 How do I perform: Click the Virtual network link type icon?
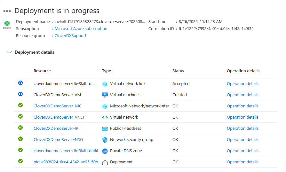coord(105,84)
